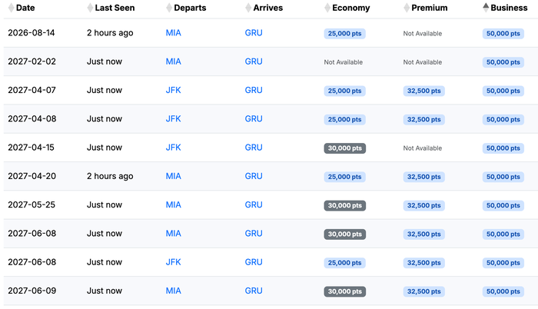This screenshot has width=538, height=309.
Task: Click the 30,000 pts Economy badge on 2027-05-25
Action: click(345, 206)
